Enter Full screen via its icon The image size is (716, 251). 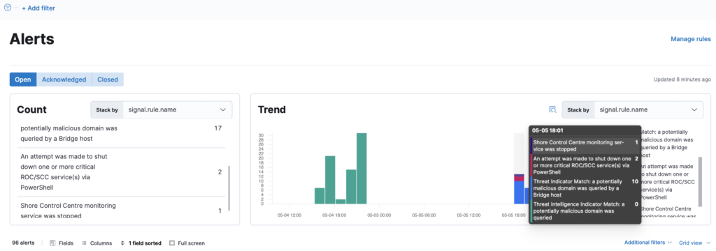[x=172, y=243]
